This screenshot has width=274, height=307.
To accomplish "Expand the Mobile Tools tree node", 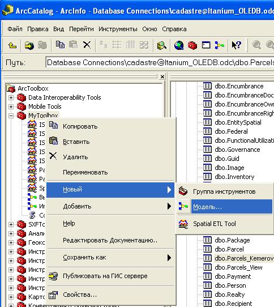I will click(11, 106).
